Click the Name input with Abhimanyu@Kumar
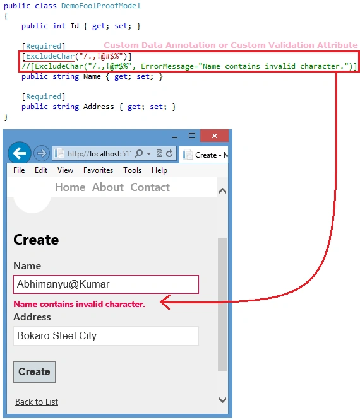360x420 pixels. tap(106, 284)
